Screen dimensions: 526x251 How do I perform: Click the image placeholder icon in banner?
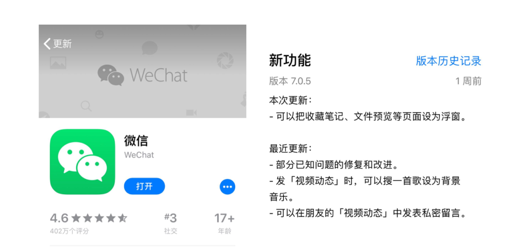click(58, 63)
